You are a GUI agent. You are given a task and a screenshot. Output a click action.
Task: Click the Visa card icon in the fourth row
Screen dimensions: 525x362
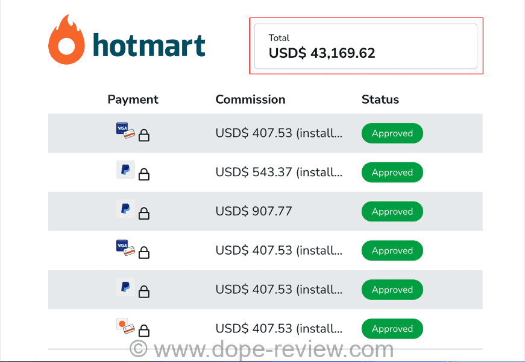click(x=125, y=247)
